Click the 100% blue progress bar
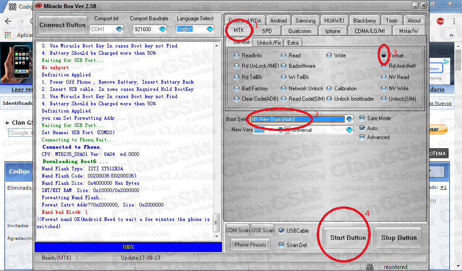Viewport: 462px width, 271px height. (x=128, y=247)
